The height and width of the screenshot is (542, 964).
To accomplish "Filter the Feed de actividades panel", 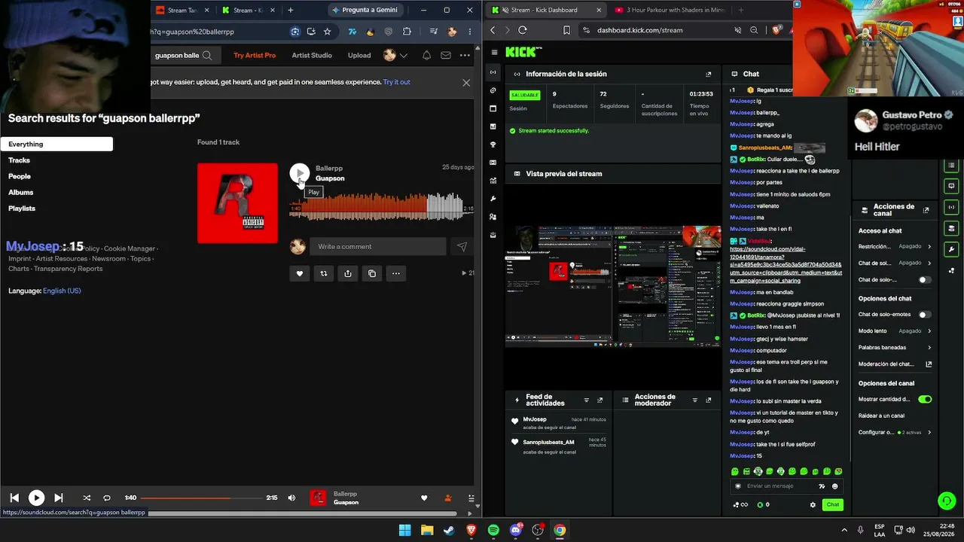I will tap(587, 400).
